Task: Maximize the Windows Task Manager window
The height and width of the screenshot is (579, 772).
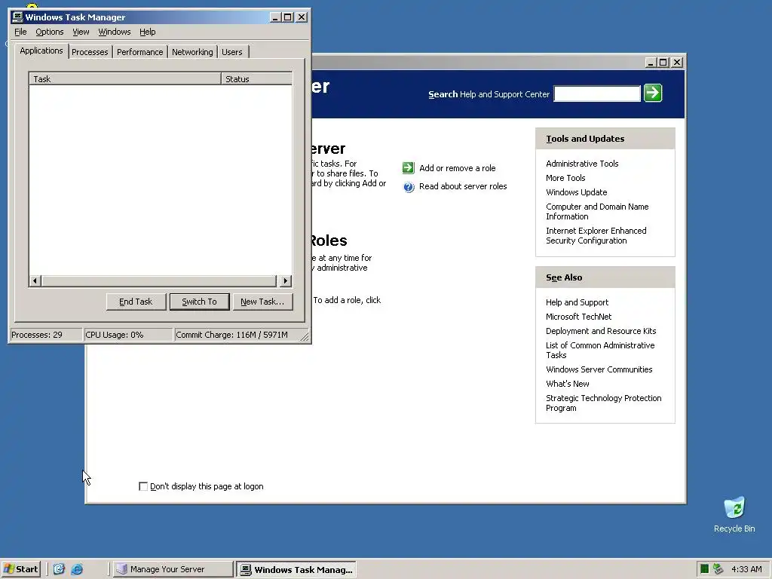Action: [287, 17]
